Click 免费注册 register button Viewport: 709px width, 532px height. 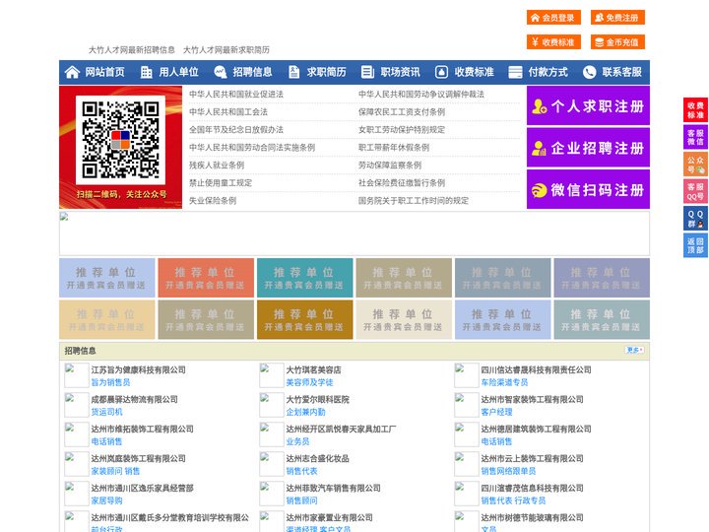click(617, 18)
